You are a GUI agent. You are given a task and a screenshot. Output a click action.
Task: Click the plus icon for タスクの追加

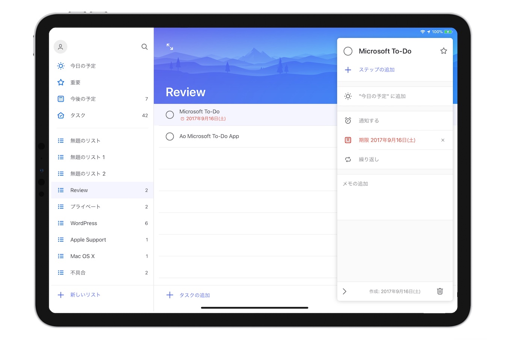pyautogui.click(x=170, y=295)
